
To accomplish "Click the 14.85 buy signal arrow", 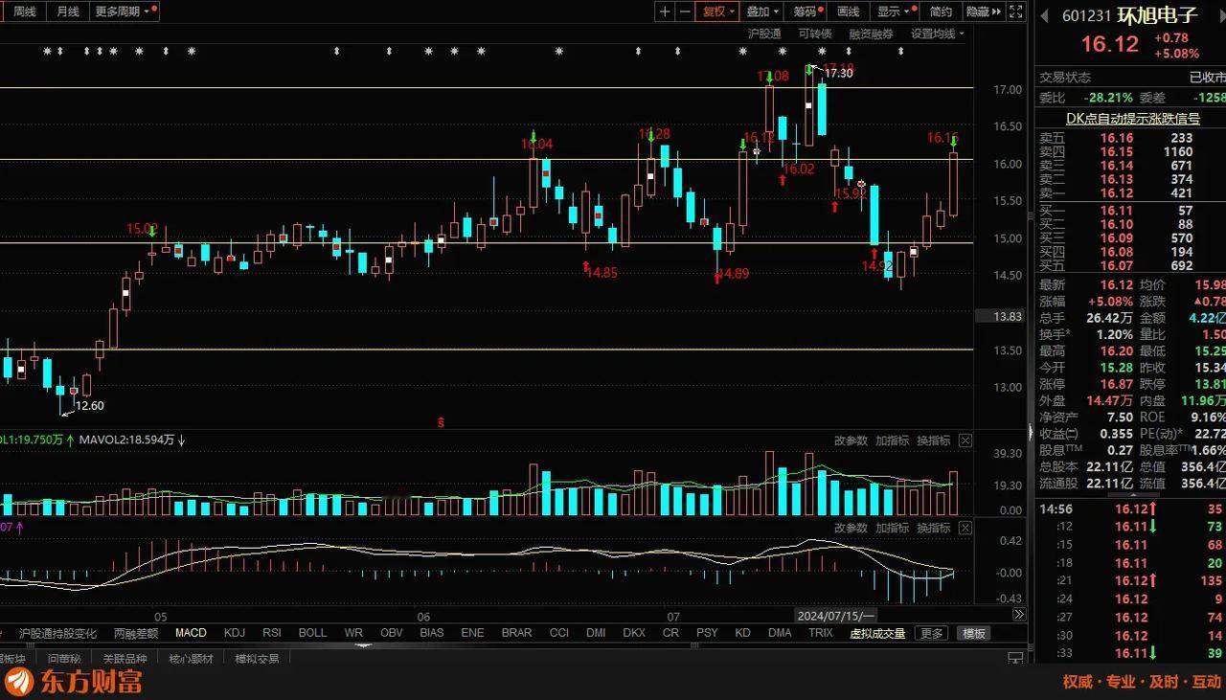I will tap(585, 266).
